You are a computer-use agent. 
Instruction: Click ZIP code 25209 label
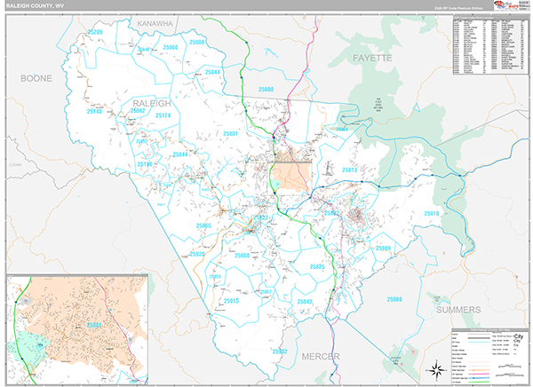[94, 33]
